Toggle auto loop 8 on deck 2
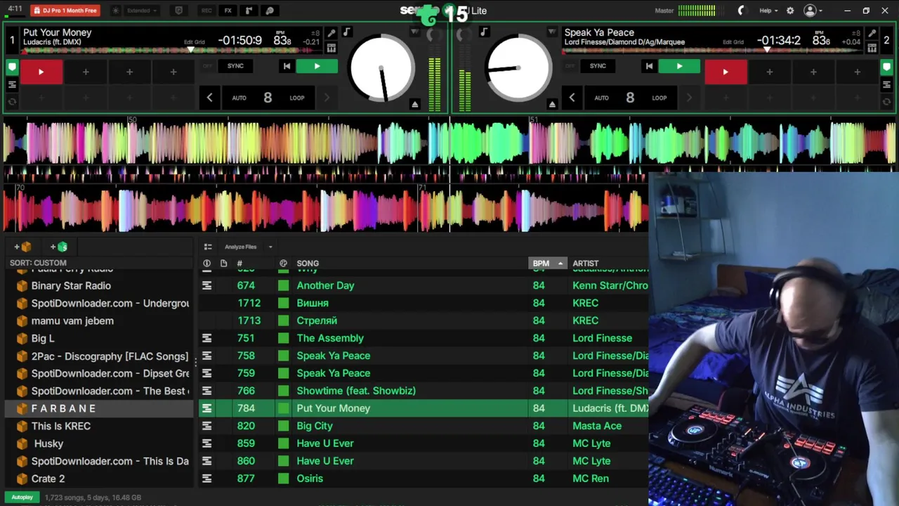Image resolution: width=899 pixels, height=506 pixels. [630, 98]
